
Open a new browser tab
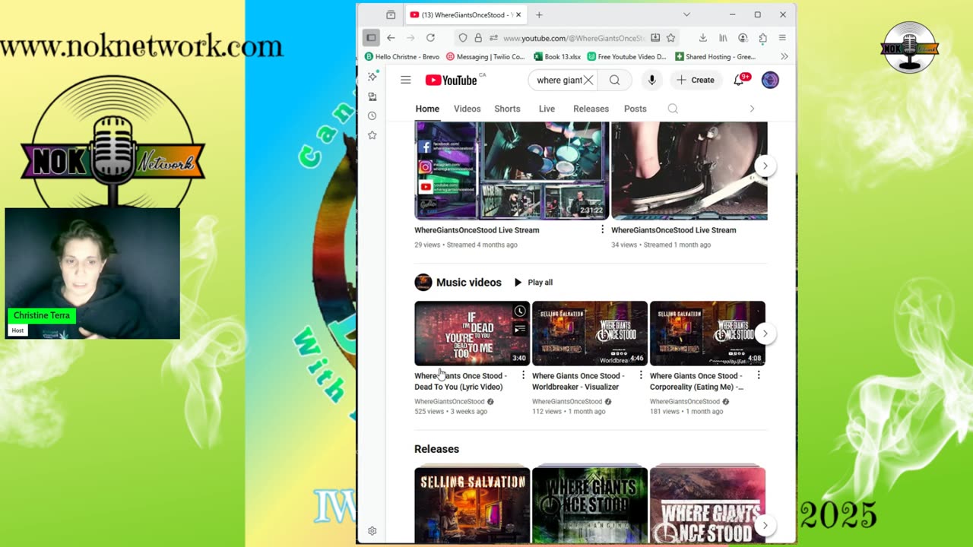coord(539,14)
